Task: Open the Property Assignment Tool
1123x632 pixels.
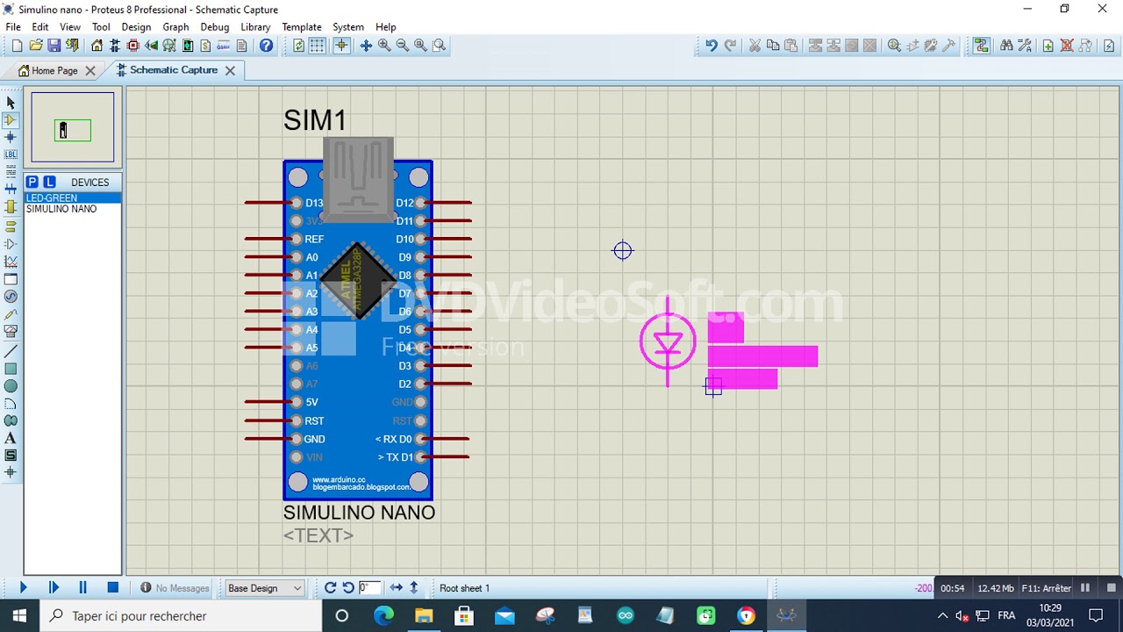Action: [x=1024, y=46]
